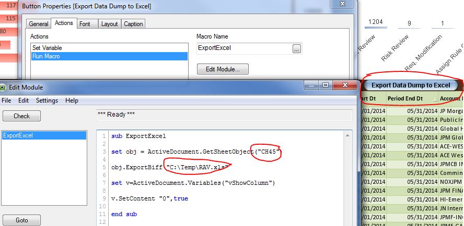
Task: Click the 115 value in the left chart
Action: [10, 18]
